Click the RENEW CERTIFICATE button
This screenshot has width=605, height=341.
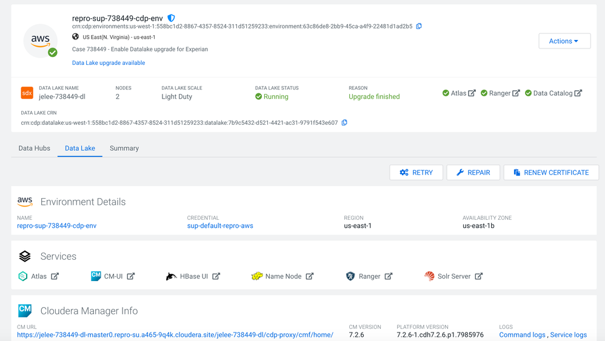550,173
